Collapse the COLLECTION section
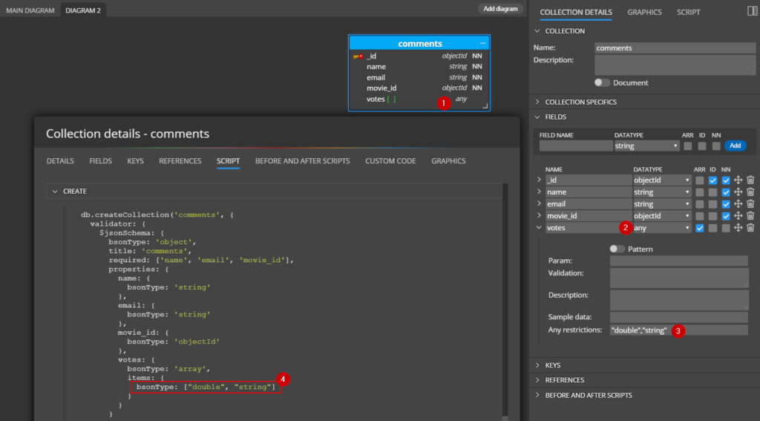This screenshot has width=760, height=421. (537, 31)
